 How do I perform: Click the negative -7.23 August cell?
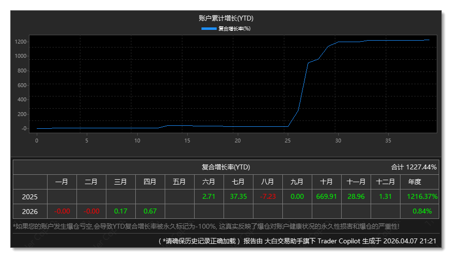(x=268, y=196)
